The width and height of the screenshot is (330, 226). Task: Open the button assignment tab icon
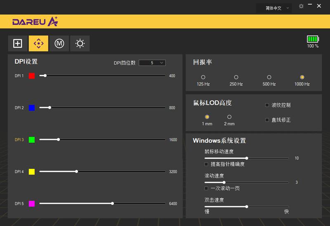(18, 44)
